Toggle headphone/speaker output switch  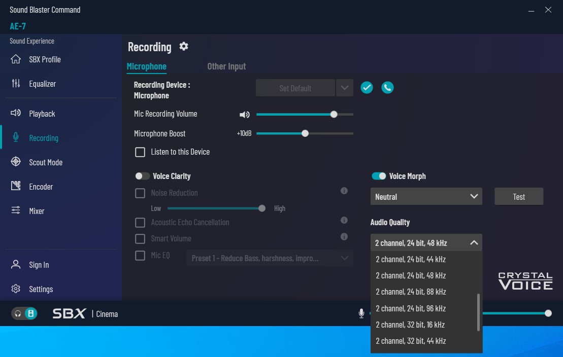pyautogui.click(x=24, y=313)
